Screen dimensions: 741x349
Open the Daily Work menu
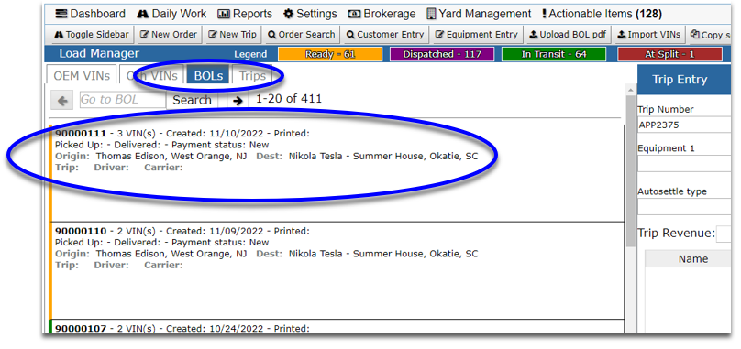(171, 14)
